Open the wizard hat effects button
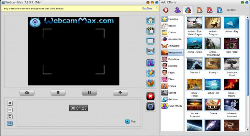This screenshot has height=136, width=250. pos(150,63)
